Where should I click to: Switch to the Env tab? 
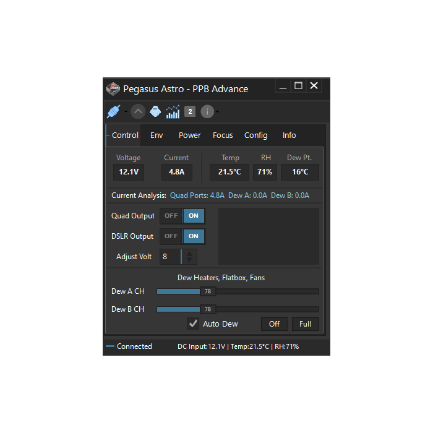pyautogui.click(x=156, y=135)
